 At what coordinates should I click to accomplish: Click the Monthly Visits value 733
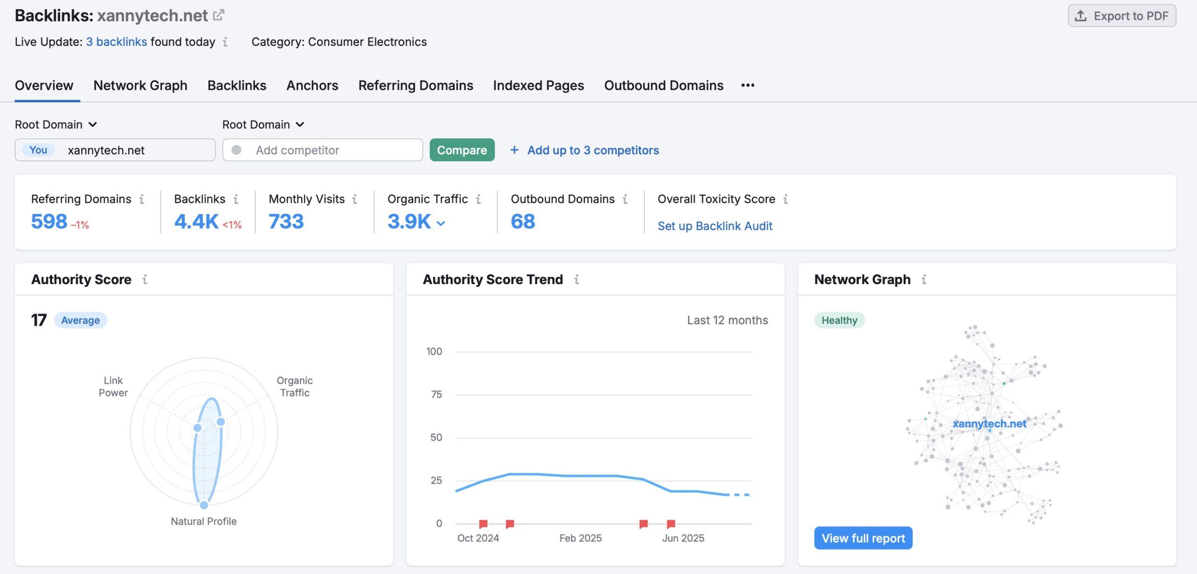(286, 222)
